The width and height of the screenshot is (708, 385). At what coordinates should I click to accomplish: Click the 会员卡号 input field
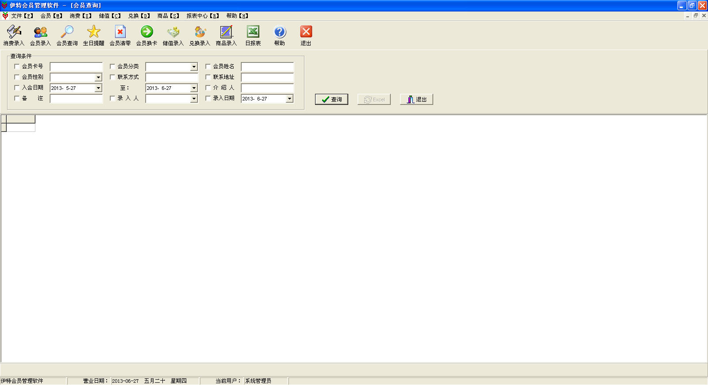pyautogui.click(x=76, y=67)
